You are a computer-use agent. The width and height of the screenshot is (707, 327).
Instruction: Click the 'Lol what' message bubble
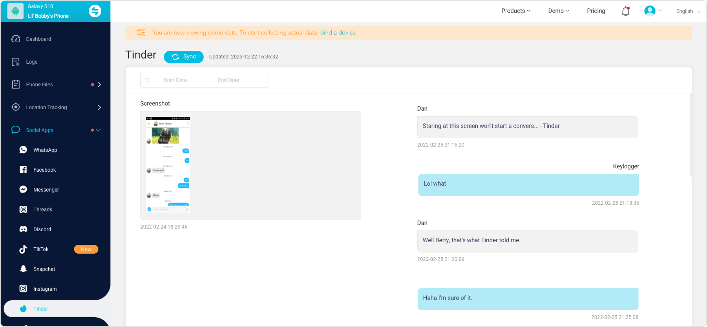[529, 185]
